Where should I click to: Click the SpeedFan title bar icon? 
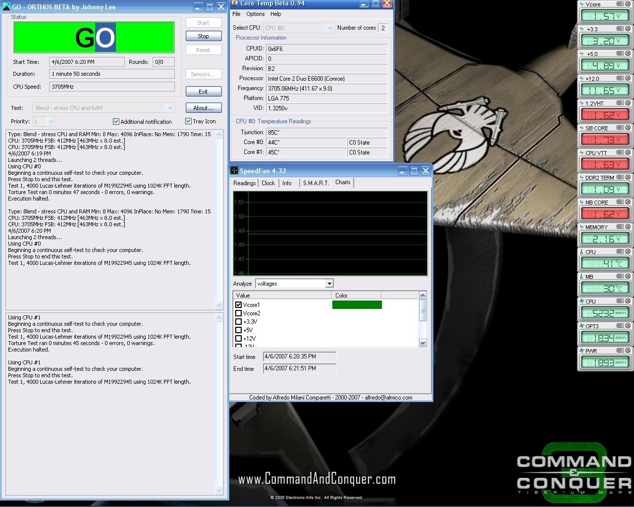click(x=234, y=171)
